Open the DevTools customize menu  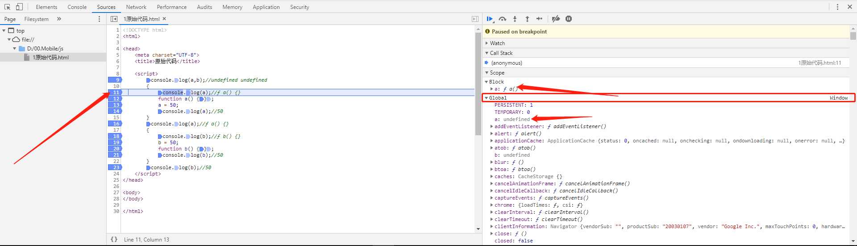pos(837,7)
